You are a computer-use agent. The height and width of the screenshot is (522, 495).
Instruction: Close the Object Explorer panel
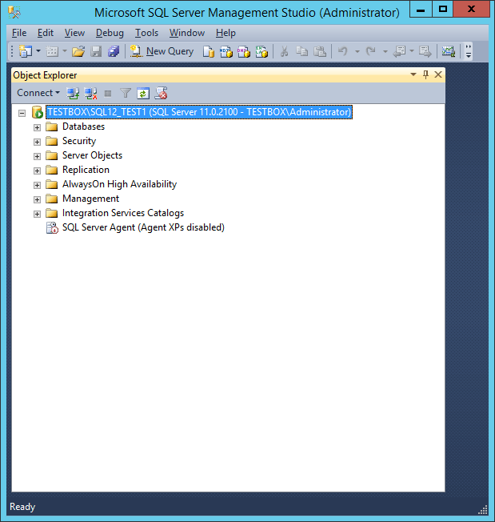pos(438,74)
